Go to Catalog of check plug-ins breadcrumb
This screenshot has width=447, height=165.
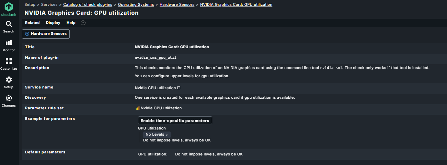point(88,5)
